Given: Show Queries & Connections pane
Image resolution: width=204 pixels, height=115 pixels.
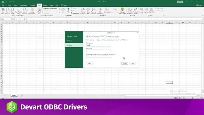Looking at the screenshot, I should [x=49, y=8].
